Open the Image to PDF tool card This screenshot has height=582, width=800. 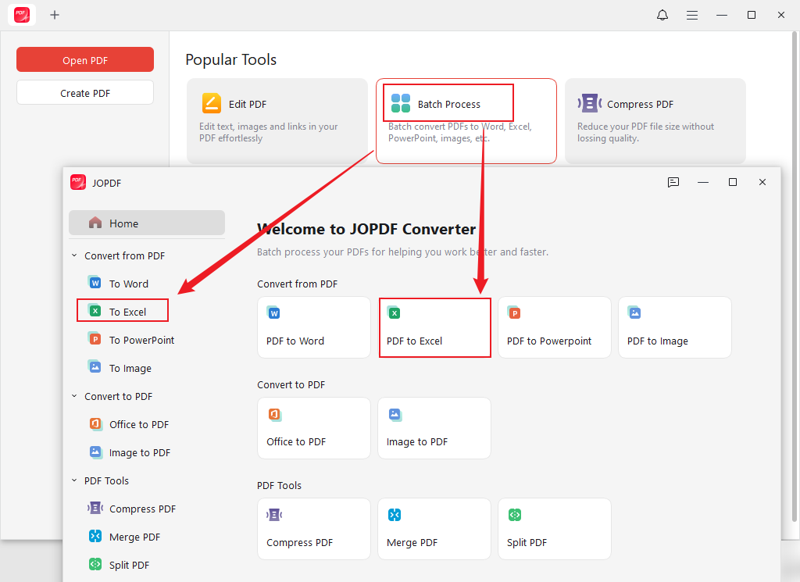point(434,428)
